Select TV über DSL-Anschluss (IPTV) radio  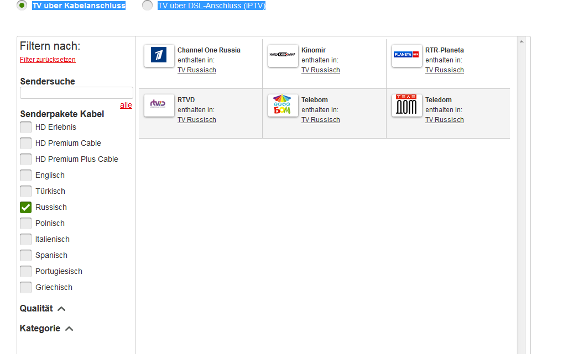(147, 6)
